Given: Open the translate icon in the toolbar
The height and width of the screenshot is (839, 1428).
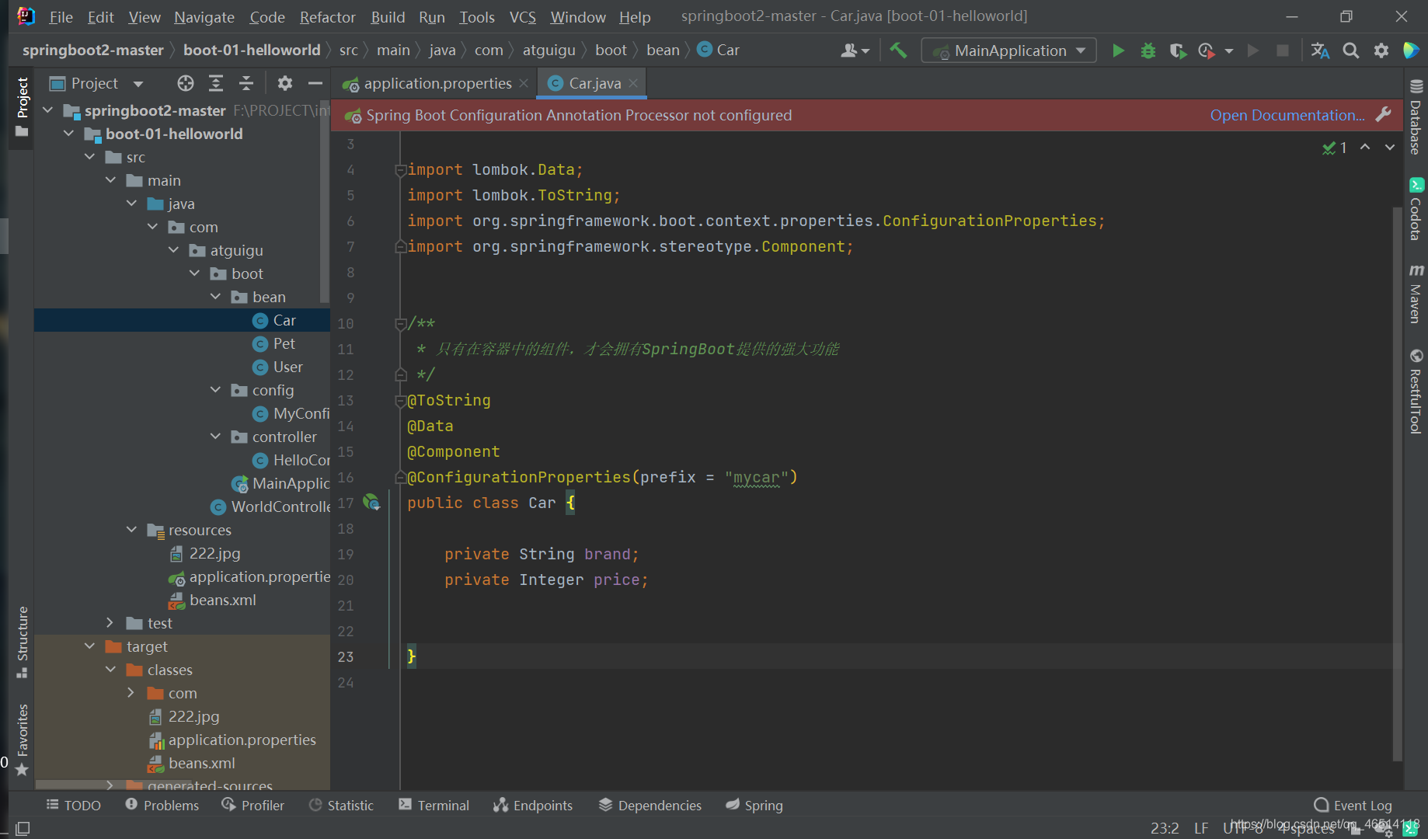Looking at the screenshot, I should (x=1320, y=50).
